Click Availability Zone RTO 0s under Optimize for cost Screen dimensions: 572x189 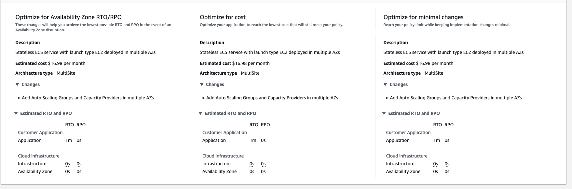click(252, 171)
